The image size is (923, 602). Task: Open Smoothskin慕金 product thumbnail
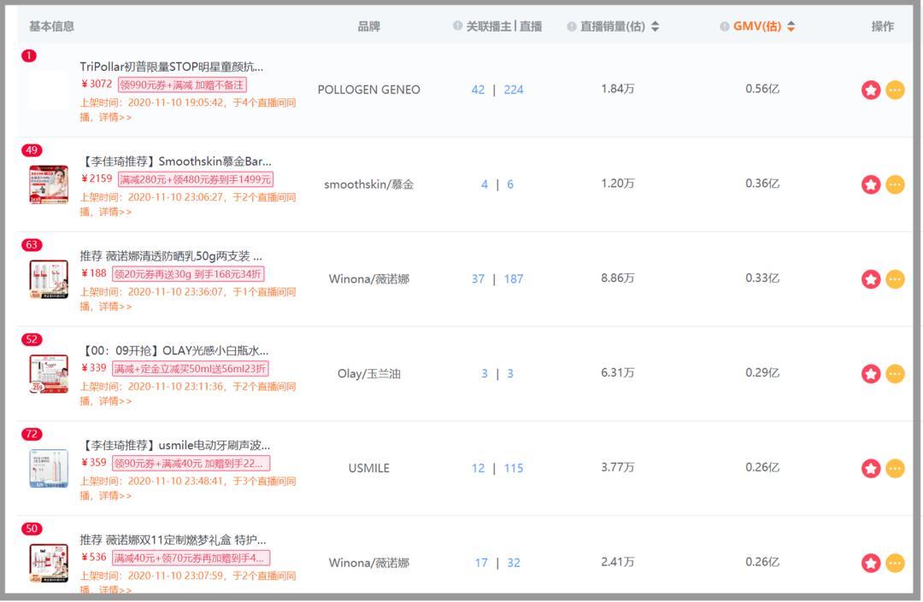[x=49, y=184]
